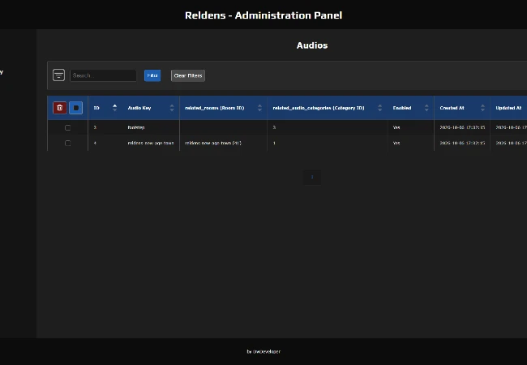
Task: Click the Audios page heading
Action: point(312,45)
